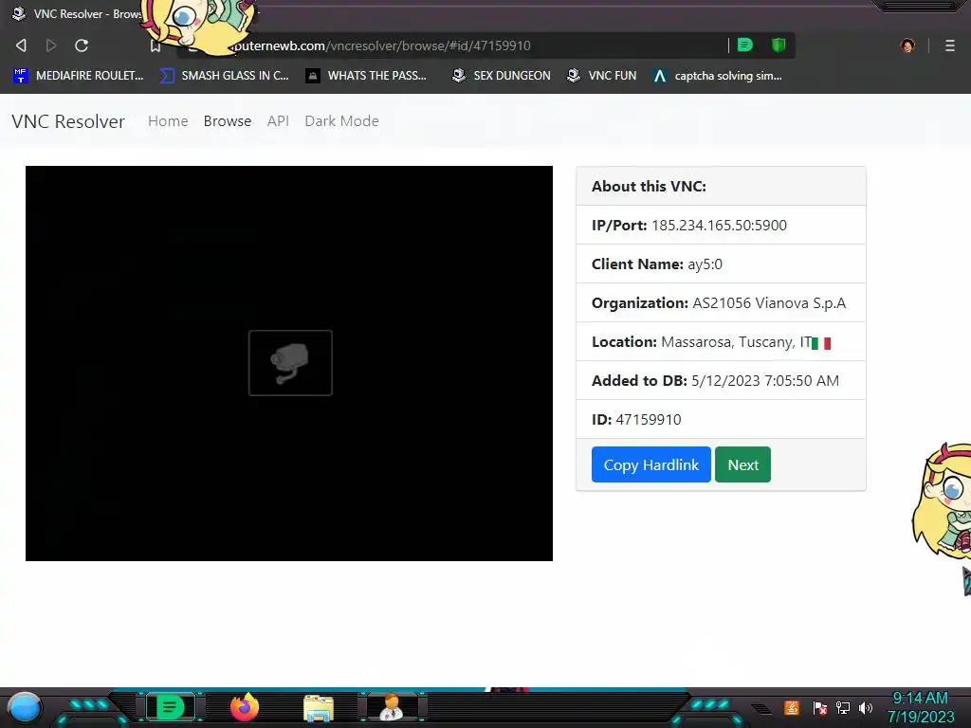Bookmark this page with the bookmark icon
This screenshot has width=971, height=728.
click(x=156, y=45)
